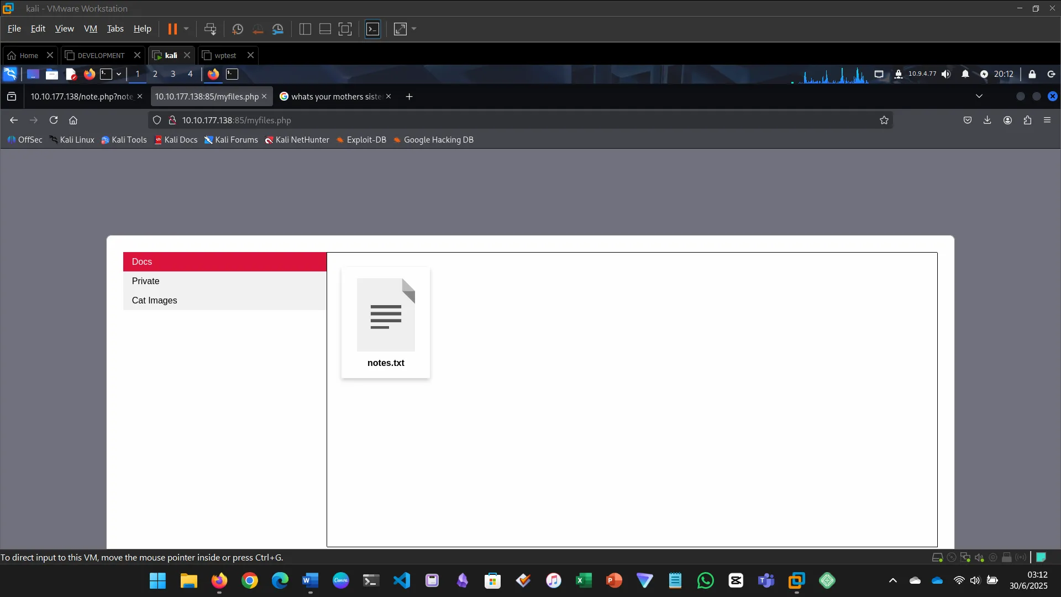Open the Private folder category

(145, 281)
